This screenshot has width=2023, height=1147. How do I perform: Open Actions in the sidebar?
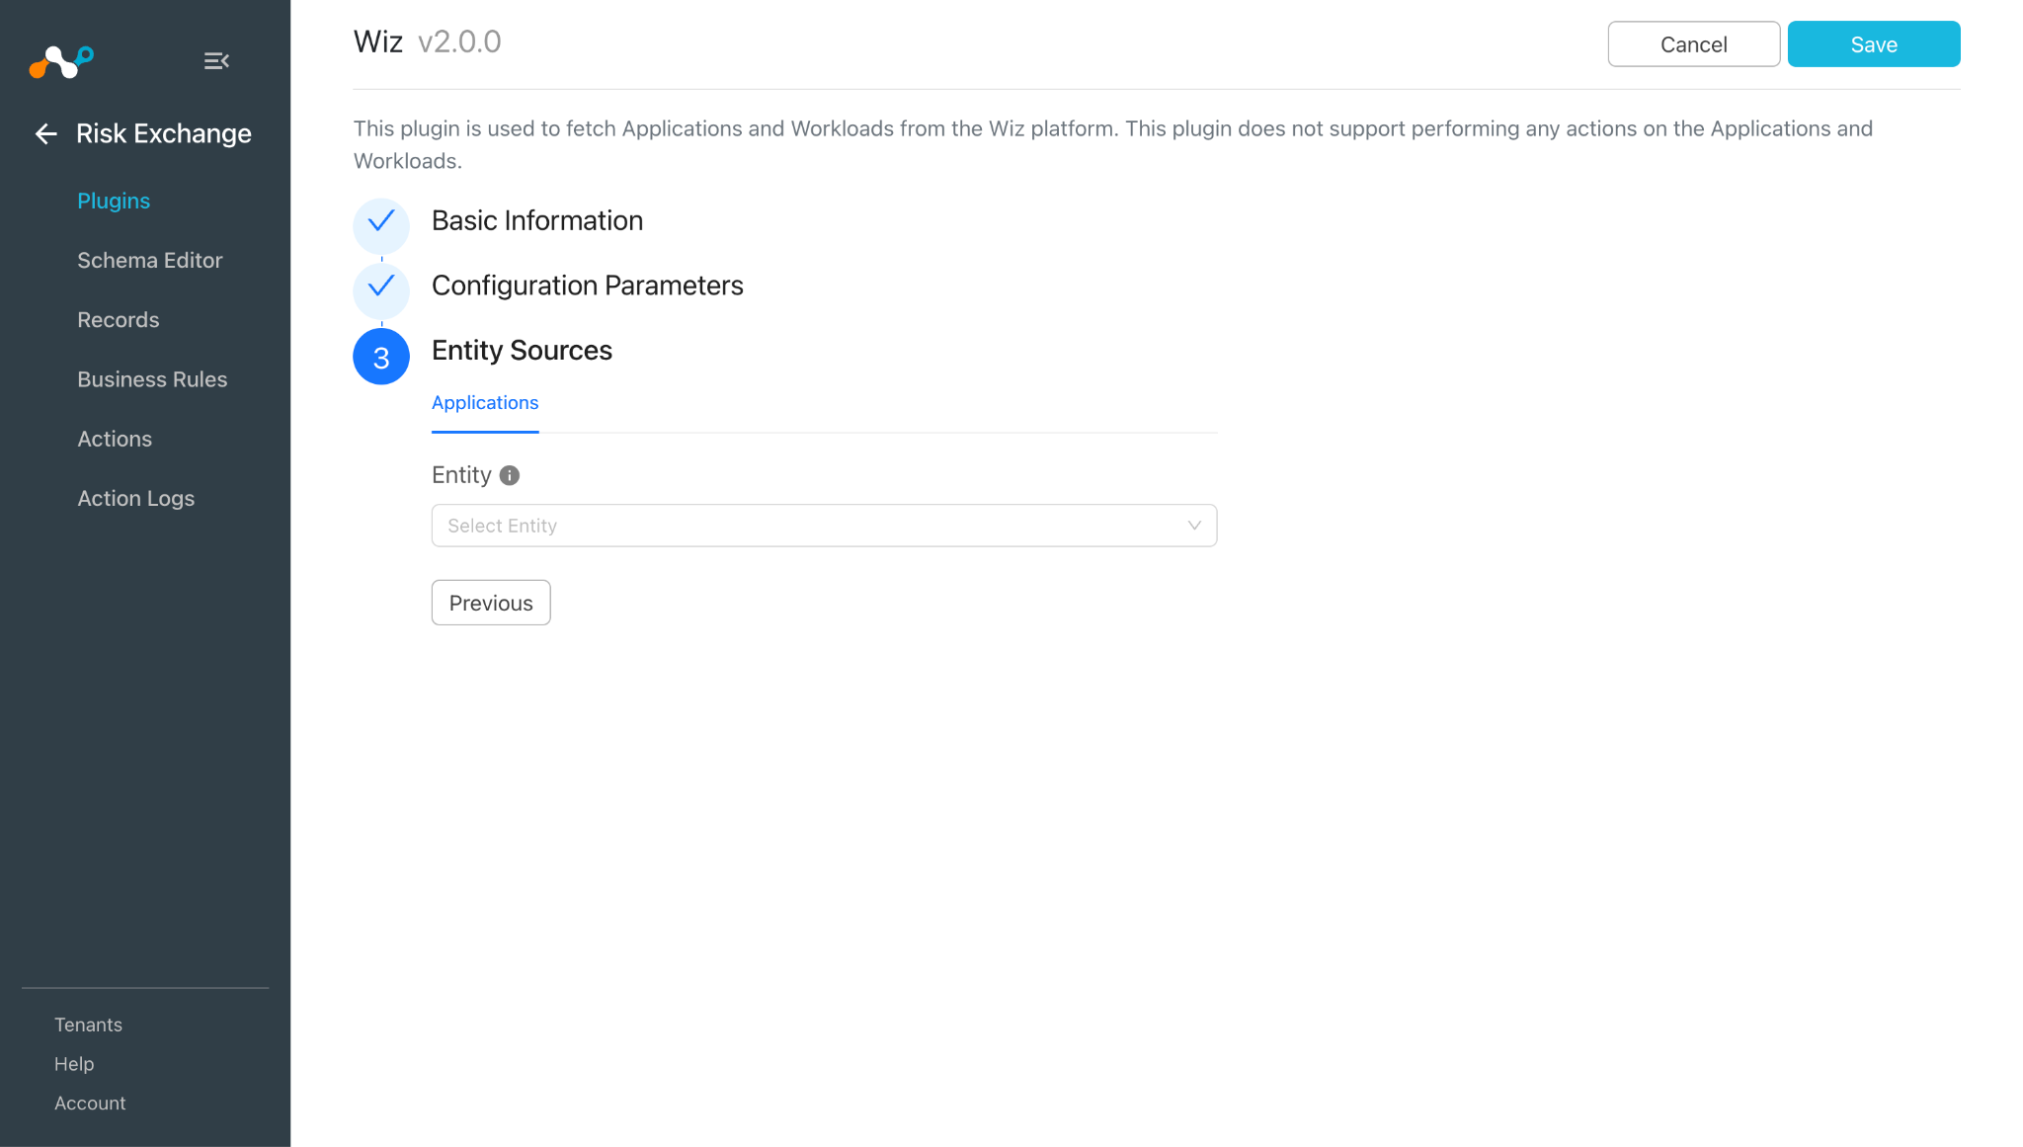(115, 439)
